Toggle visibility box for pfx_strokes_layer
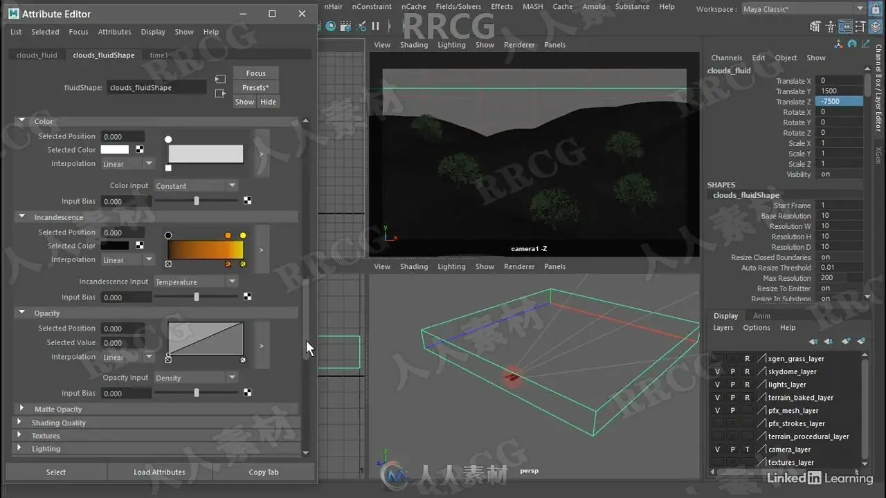This screenshot has height=498, width=886. pyautogui.click(x=718, y=424)
